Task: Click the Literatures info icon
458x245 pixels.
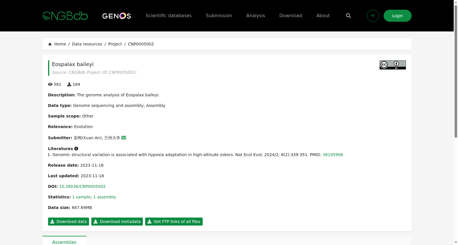Action: point(76,149)
